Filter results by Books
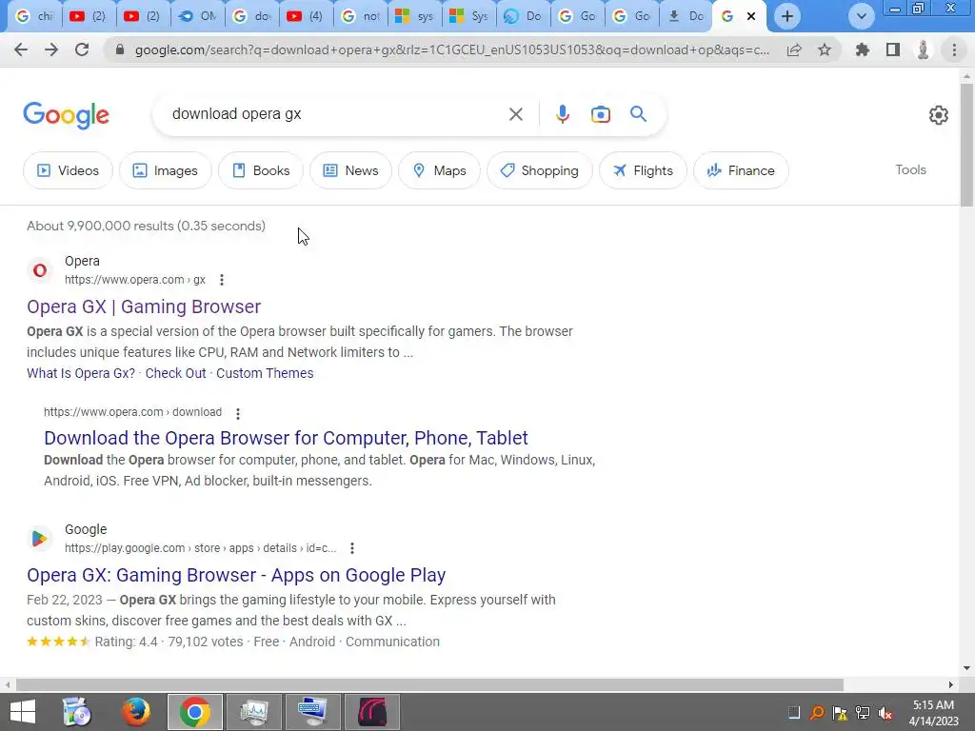 pos(261,170)
